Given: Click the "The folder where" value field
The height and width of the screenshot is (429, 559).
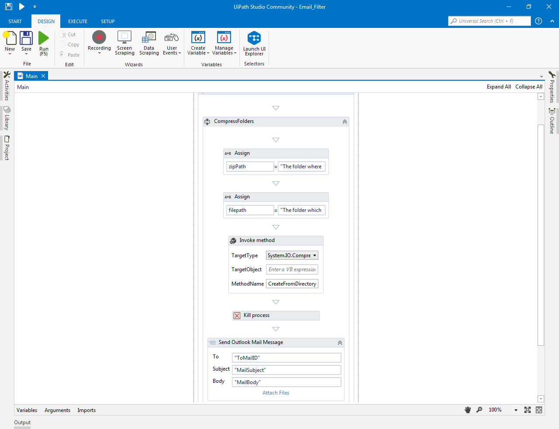Looking at the screenshot, I should pos(302,167).
